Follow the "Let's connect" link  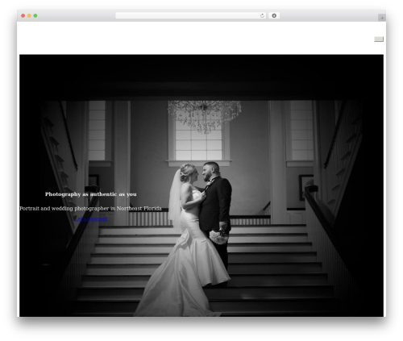[x=91, y=218]
